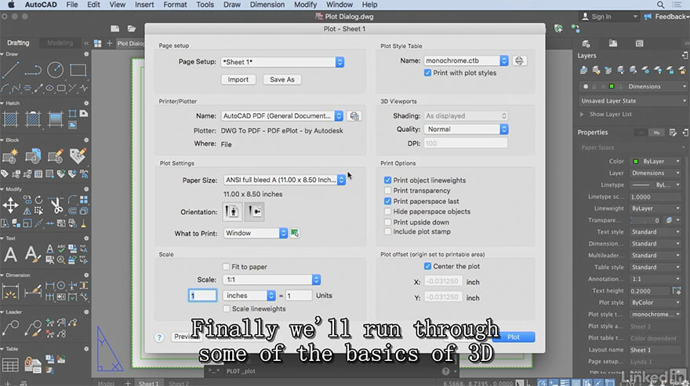Select the Line tool in Draw panel

10,70
